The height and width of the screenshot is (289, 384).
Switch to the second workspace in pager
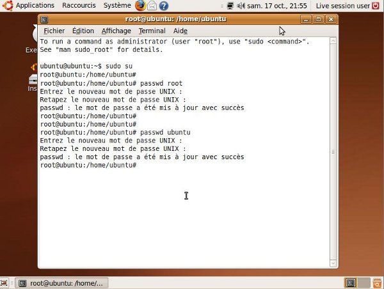pyautogui.click(x=363, y=283)
